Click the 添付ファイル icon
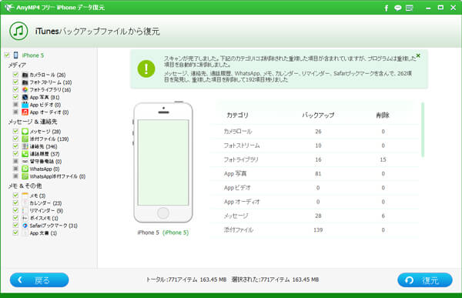The height and width of the screenshot is (298, 462). tap(25, 139)
